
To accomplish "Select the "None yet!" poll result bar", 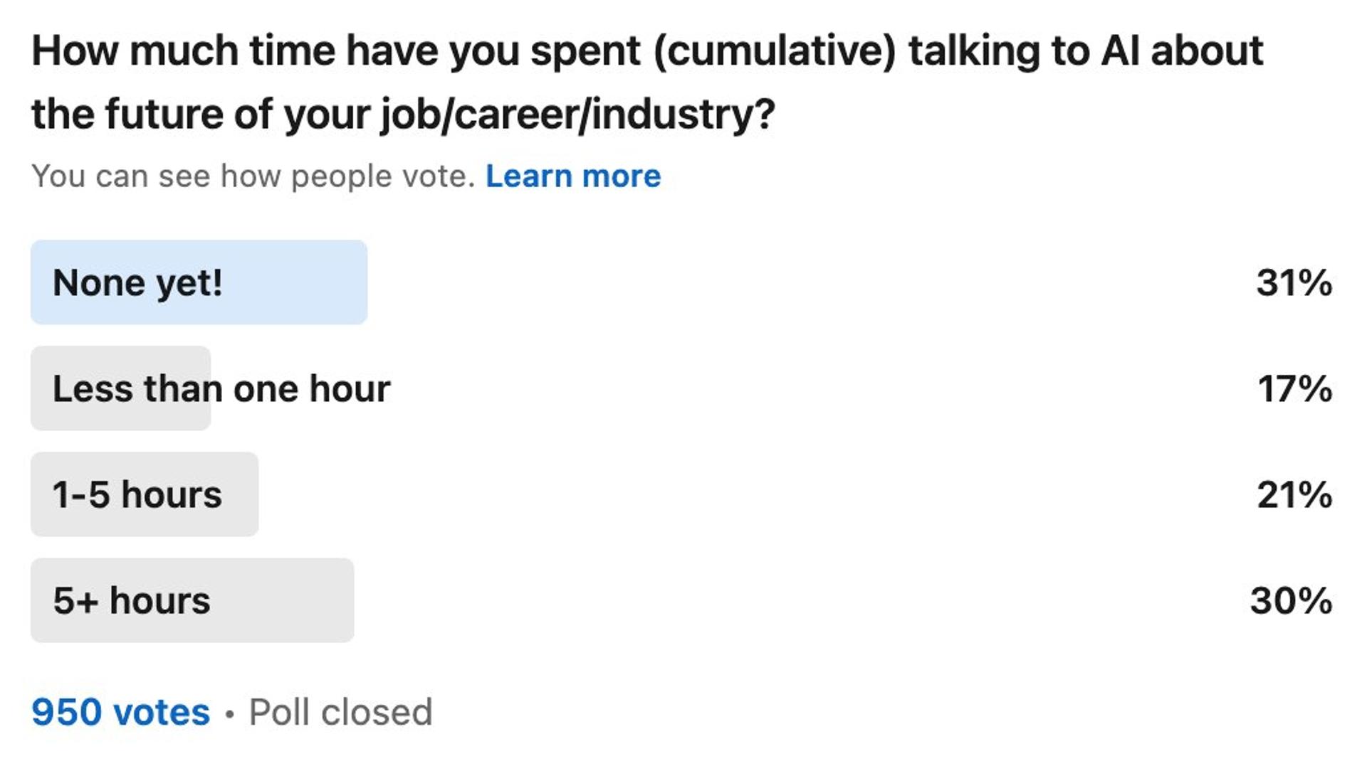I will tap(199, 282).
